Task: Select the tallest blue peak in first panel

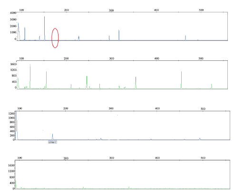Action: 45,28
